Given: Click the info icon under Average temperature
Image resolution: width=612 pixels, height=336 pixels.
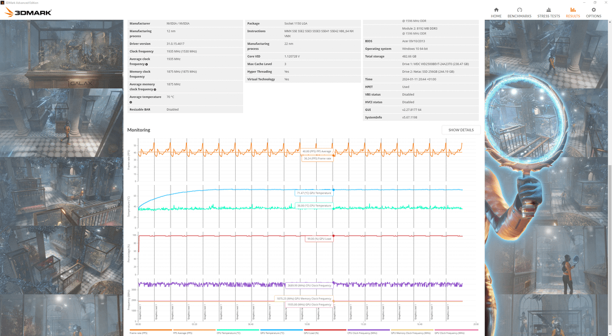Looking at the screenshot, I should pos(131,102).
